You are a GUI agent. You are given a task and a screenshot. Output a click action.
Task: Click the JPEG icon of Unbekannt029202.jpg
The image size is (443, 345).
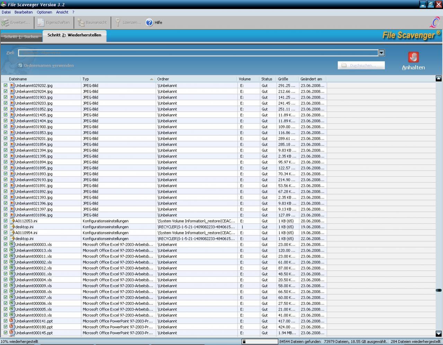(x=12, y=85)
